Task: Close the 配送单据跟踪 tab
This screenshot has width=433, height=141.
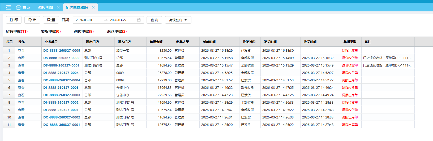Action: 93,7
